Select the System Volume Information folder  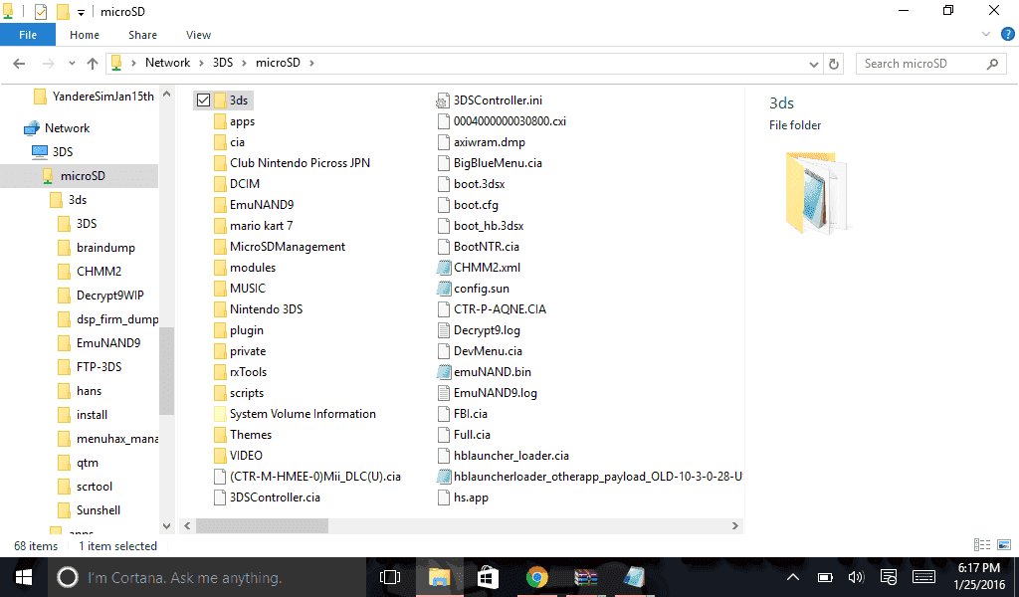303,414
